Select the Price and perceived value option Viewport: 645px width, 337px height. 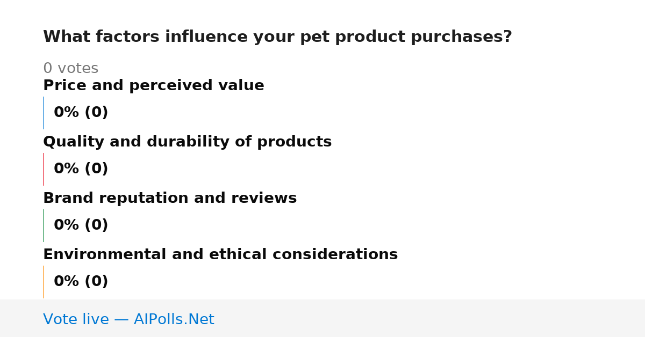coord(154,86)
